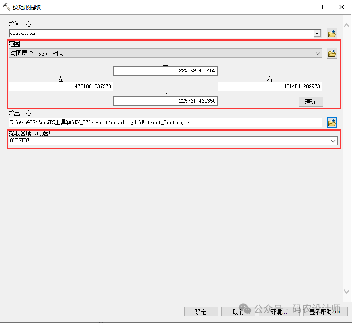352x323 pixels.
Task: Click the 上 (top) coordinate field
Action: (166, 71)
